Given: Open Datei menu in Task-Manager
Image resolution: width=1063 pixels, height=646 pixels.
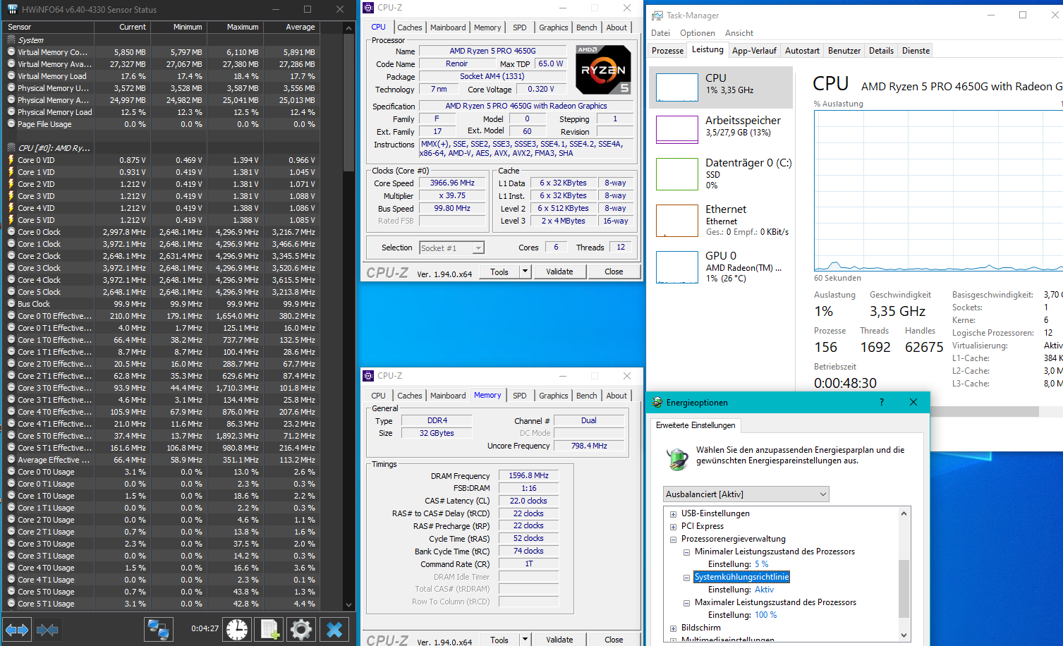Looking at the screenshot, I should [x=661, y=33].
